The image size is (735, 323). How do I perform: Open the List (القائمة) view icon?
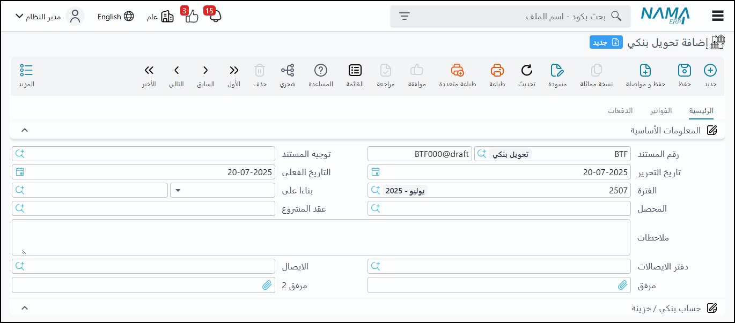coord(355,71)
